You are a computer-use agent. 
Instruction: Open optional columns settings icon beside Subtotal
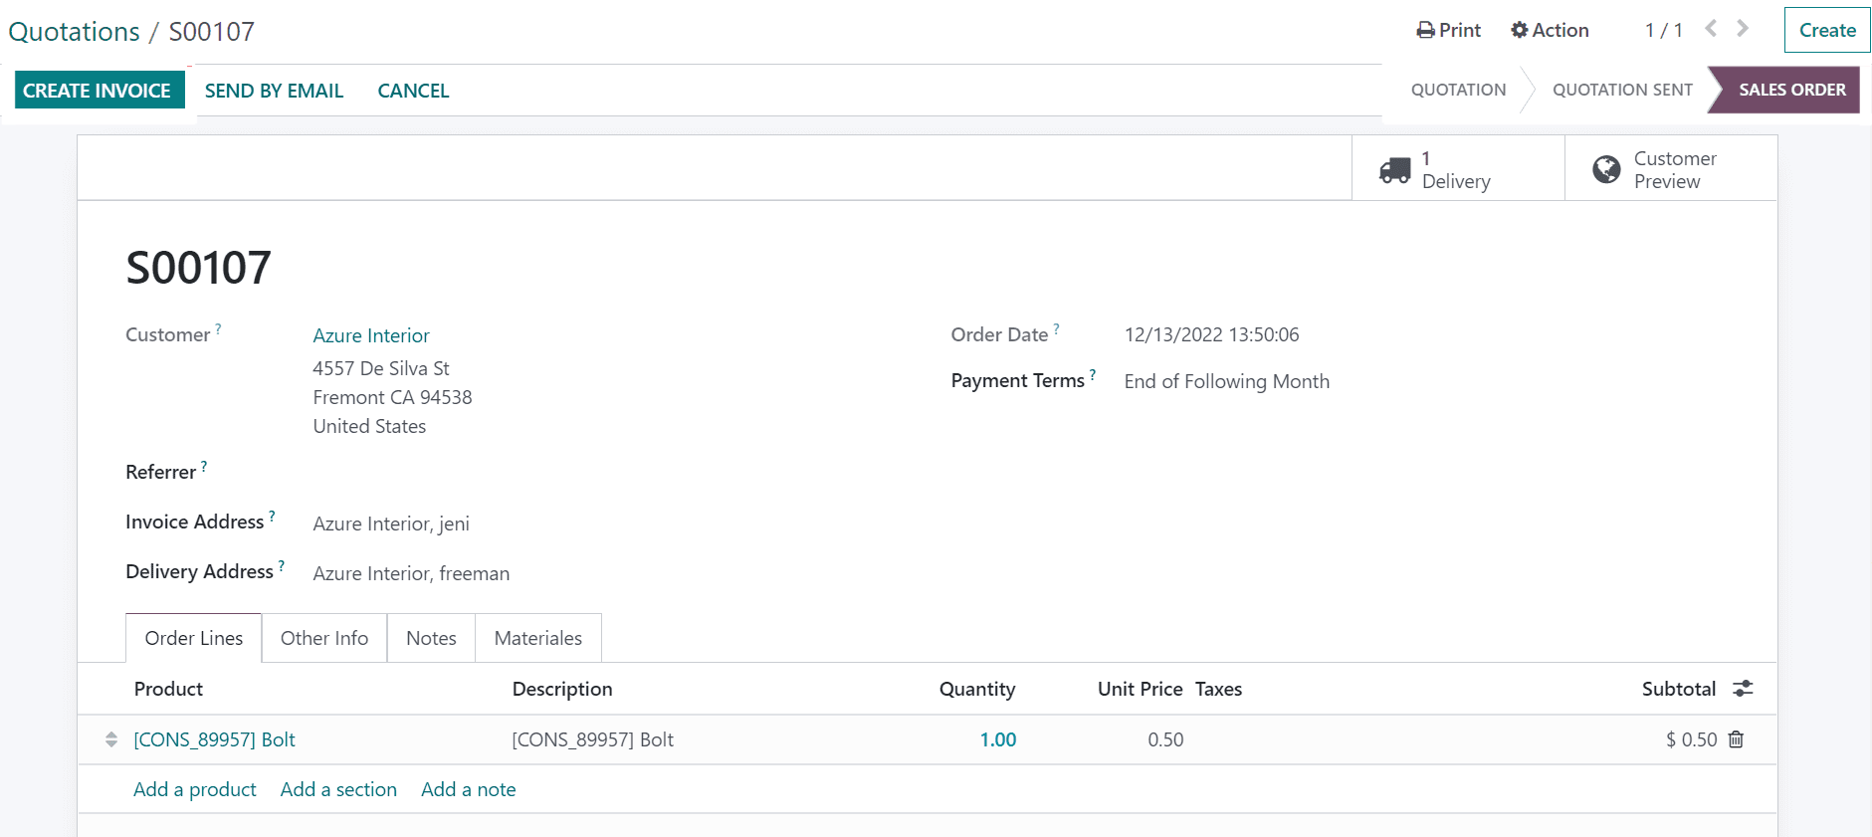click(1743, 689)
